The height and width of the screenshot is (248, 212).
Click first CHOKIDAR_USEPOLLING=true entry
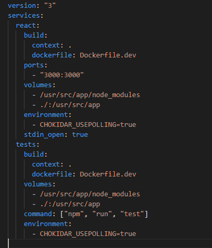click(88, 125)
